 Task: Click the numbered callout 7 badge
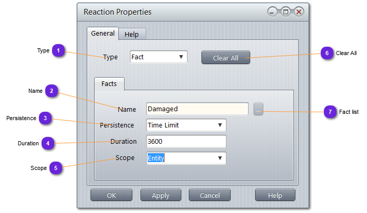(330, 112)
